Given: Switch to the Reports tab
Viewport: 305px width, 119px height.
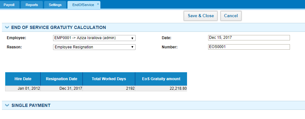Looking at the screenshot, I should pyautogui.click(x=32, y=5).
